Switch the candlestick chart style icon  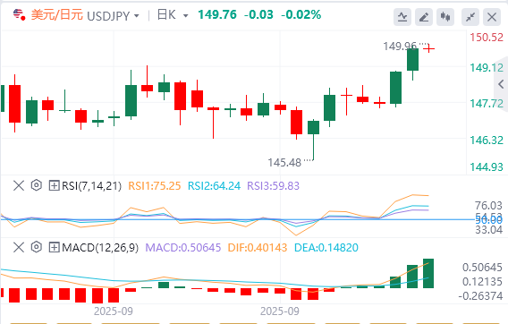(x=445, y=17)
